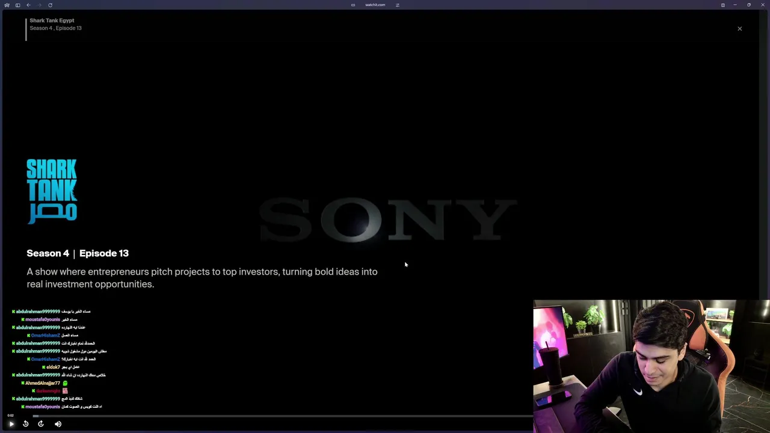Rewind the video ten seconds
Viewport: 770px width, 433px height.
(25, 424)
